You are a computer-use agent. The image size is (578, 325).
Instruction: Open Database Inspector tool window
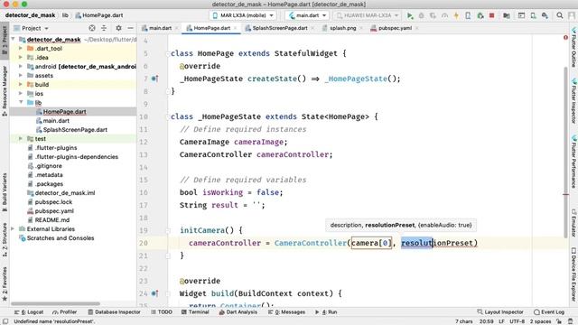(114, 312)
